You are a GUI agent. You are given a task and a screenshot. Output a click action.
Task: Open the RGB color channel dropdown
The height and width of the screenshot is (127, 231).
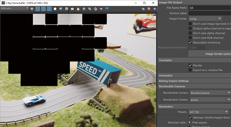click(14, 8)
